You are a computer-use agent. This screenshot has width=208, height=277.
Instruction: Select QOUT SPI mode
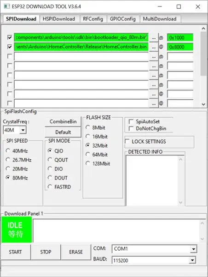pyautogui.click(x=58, y=160)
